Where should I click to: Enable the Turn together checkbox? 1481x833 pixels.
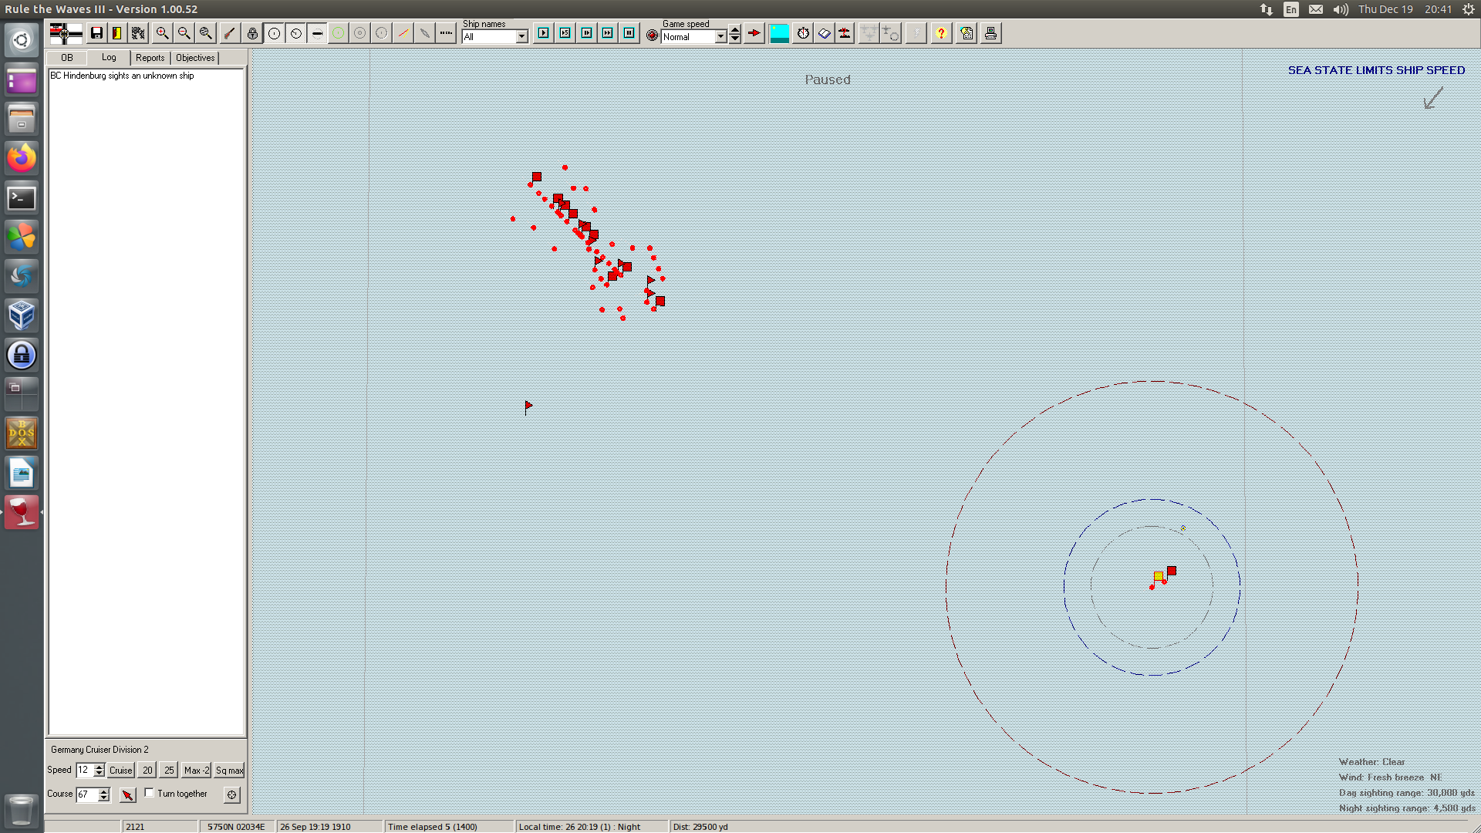(x=150, y=793)
